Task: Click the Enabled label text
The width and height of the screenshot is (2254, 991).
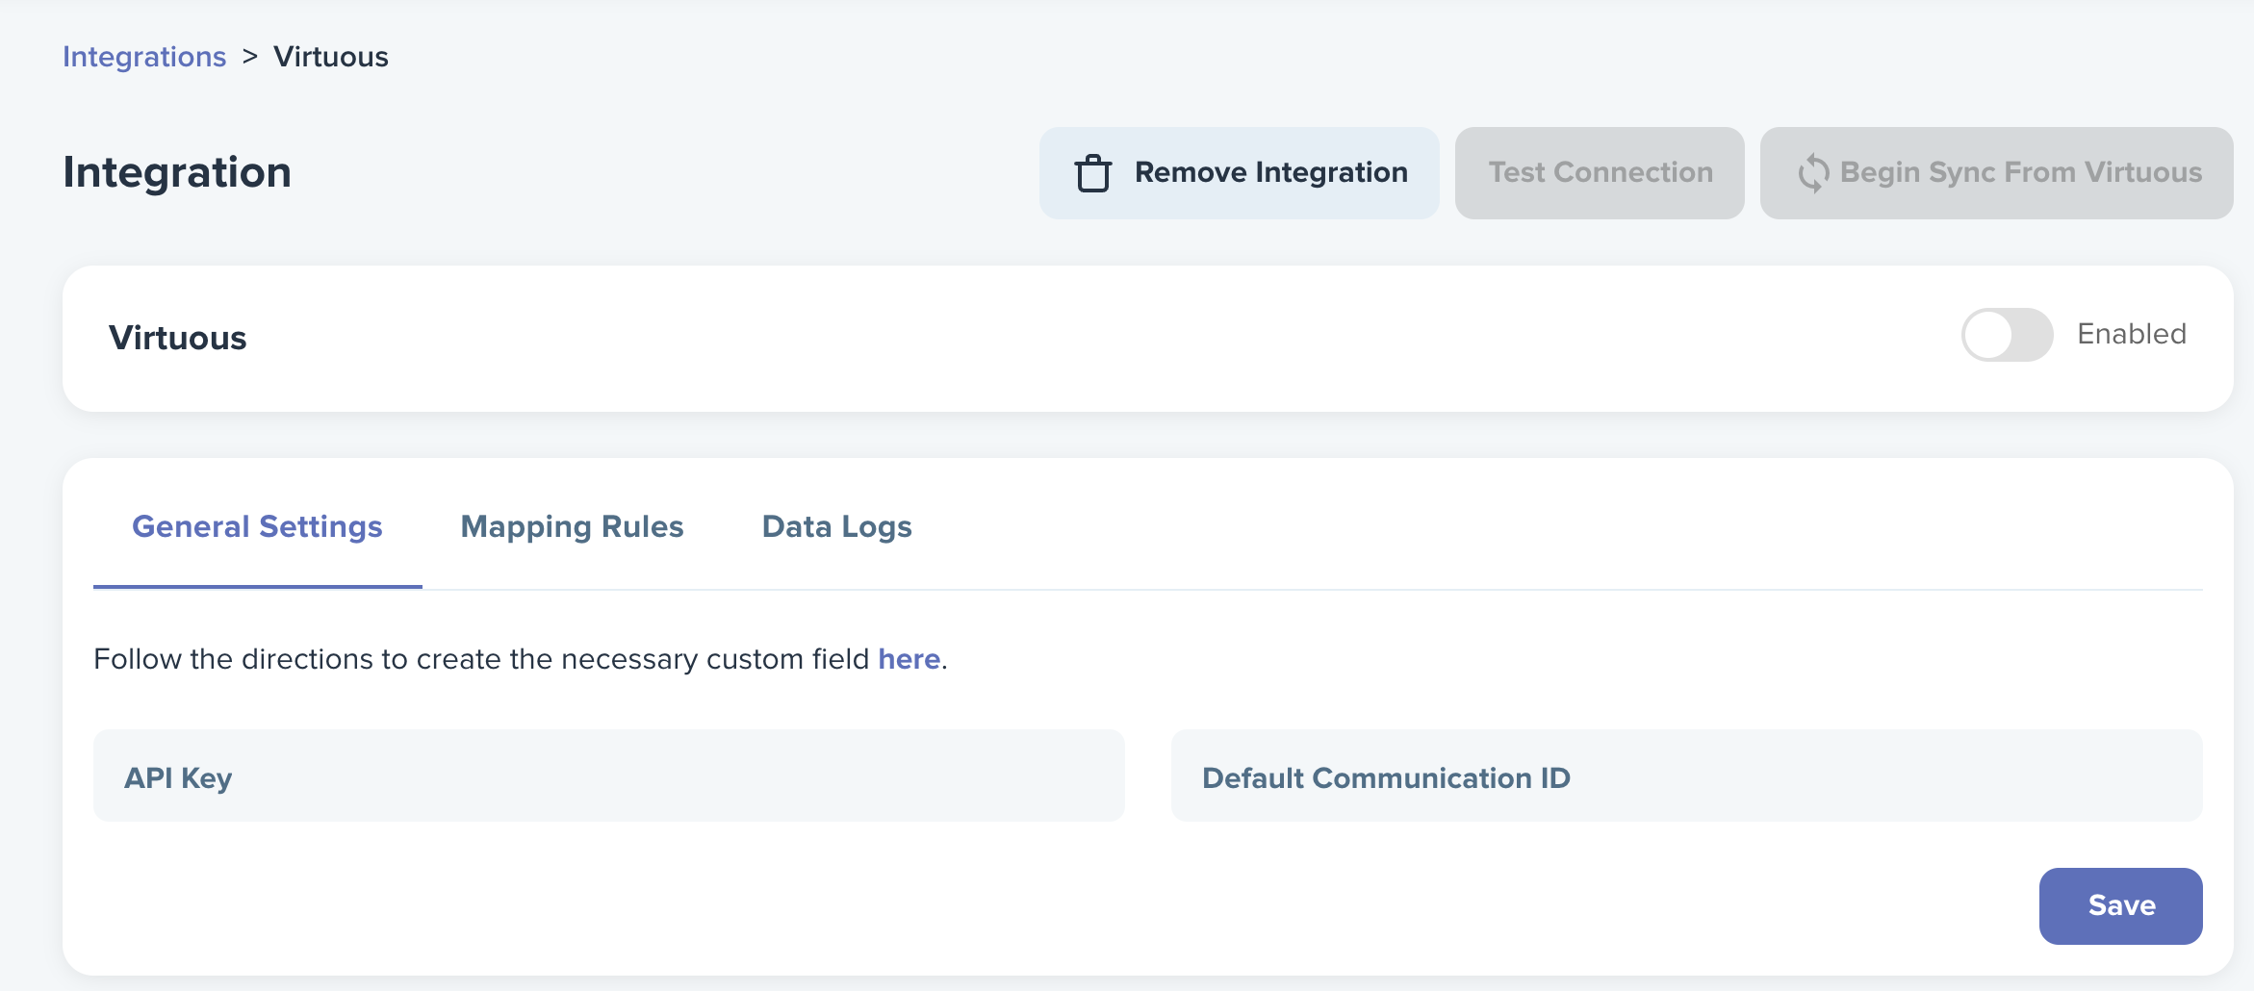Action: click(x=2132, y=334)
